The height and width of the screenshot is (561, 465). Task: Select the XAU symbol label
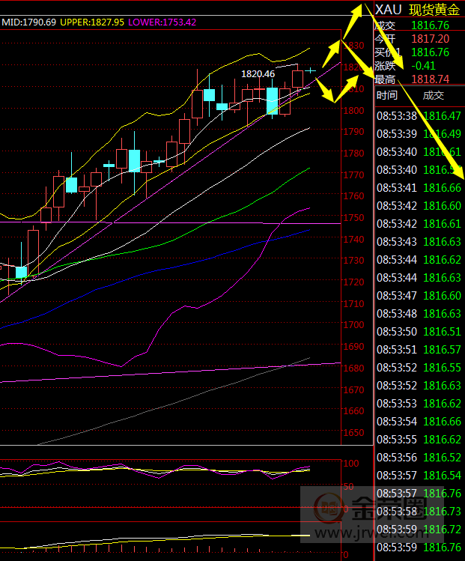(388, 10)
